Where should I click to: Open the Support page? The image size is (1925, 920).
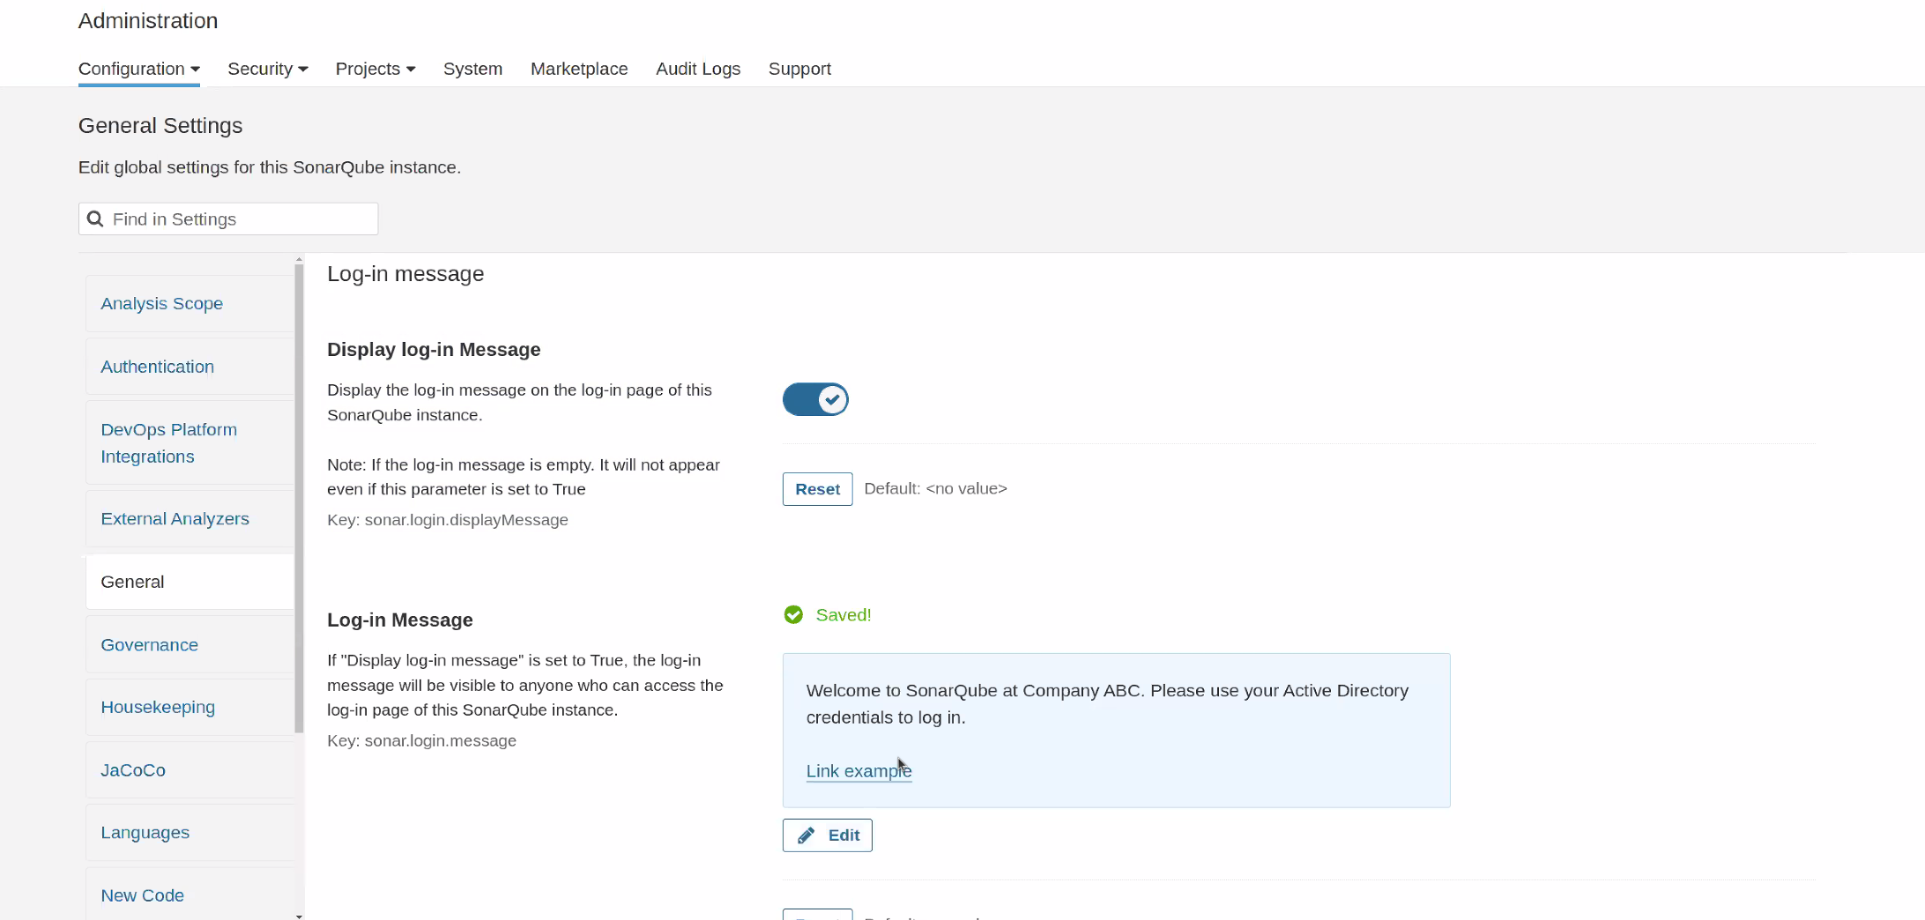point(799,69)
